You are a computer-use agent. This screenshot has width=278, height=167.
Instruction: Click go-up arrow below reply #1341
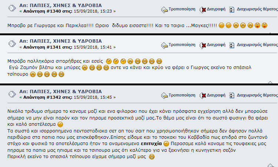pos(270,82)
